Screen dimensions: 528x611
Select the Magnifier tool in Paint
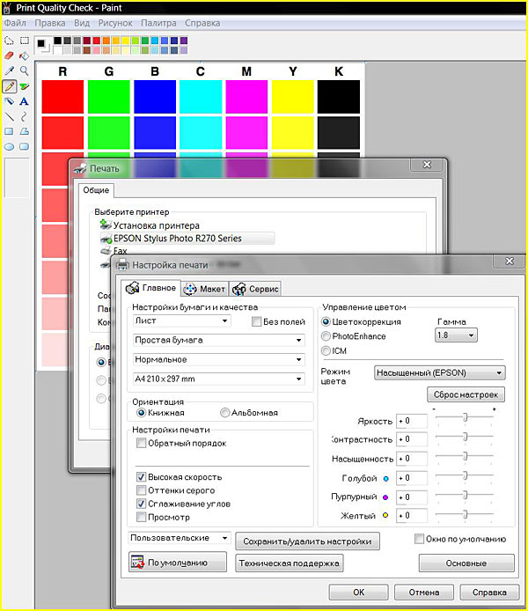25,70
